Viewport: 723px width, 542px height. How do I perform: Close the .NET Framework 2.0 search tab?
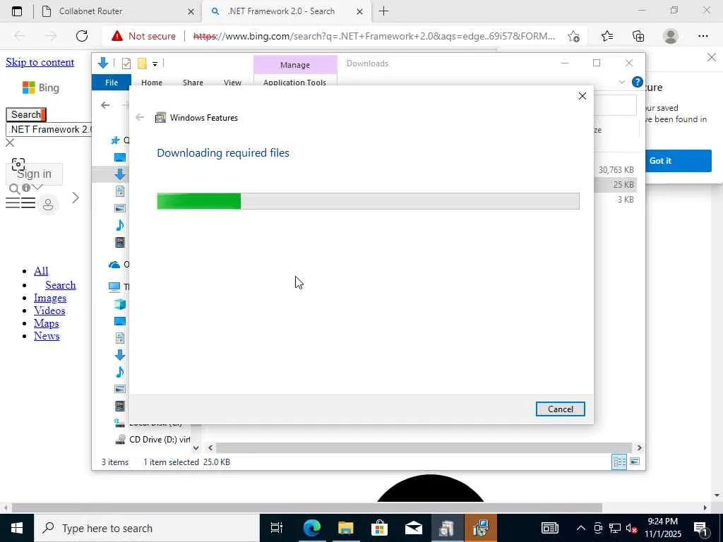click(359, 12)
